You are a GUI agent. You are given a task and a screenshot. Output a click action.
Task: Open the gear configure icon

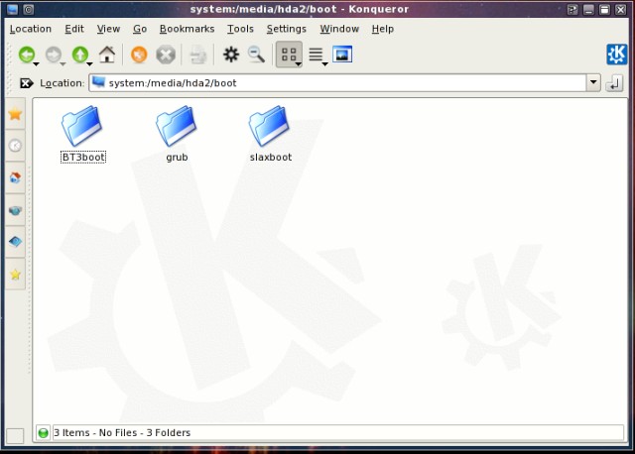[231, 55]
